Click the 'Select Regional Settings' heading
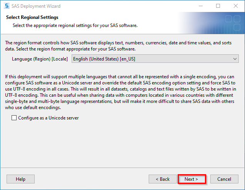 pos(32,17)
